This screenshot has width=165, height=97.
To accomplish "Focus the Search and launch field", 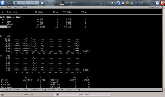I will [x=26, y=3].
